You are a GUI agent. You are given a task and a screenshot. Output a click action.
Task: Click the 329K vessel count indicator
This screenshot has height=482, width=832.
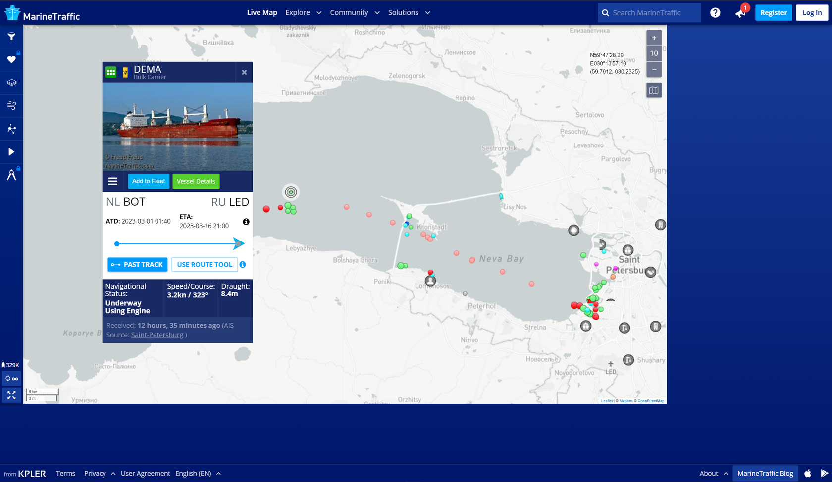(x=10, y=365)
